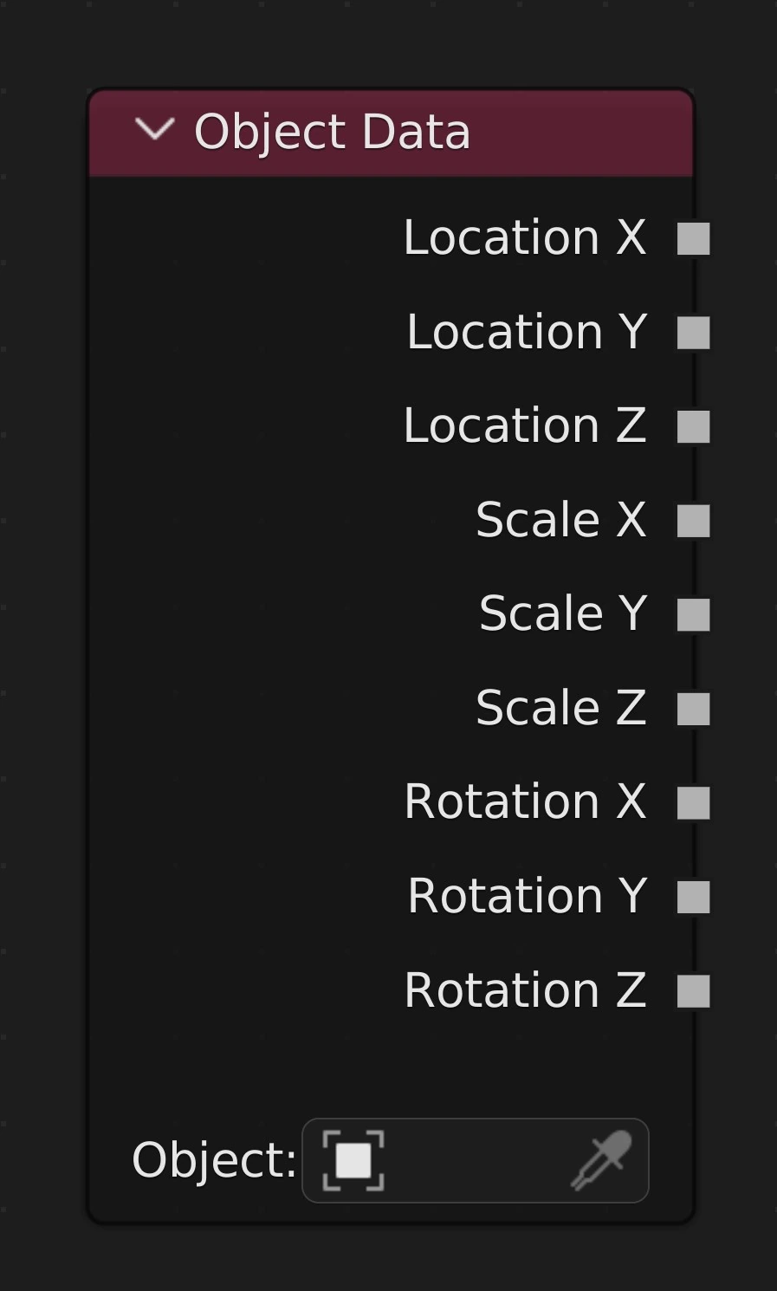
Task: Activate the eyedropper to pick an object
Action: 601,1160
